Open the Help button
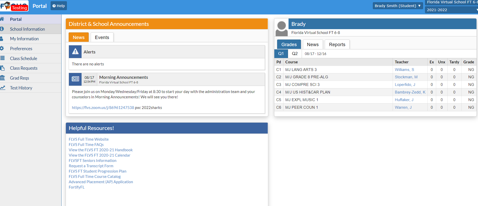478x206 pixels. tap(59, 6)
